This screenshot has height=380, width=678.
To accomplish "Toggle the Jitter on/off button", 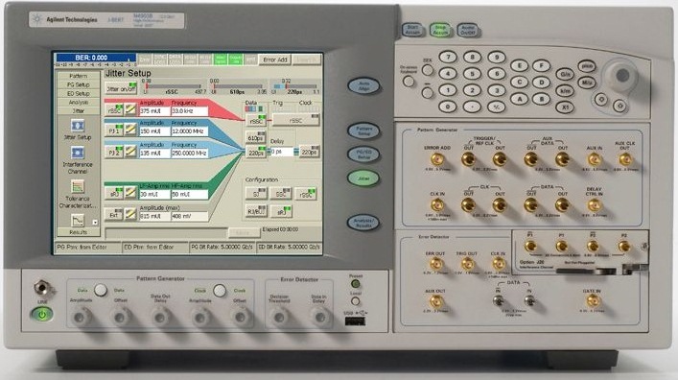I will click(x=121, y=88).
